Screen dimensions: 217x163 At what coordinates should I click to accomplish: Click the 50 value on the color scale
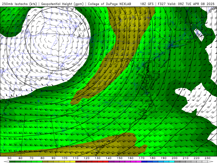[x=9, y=158]
